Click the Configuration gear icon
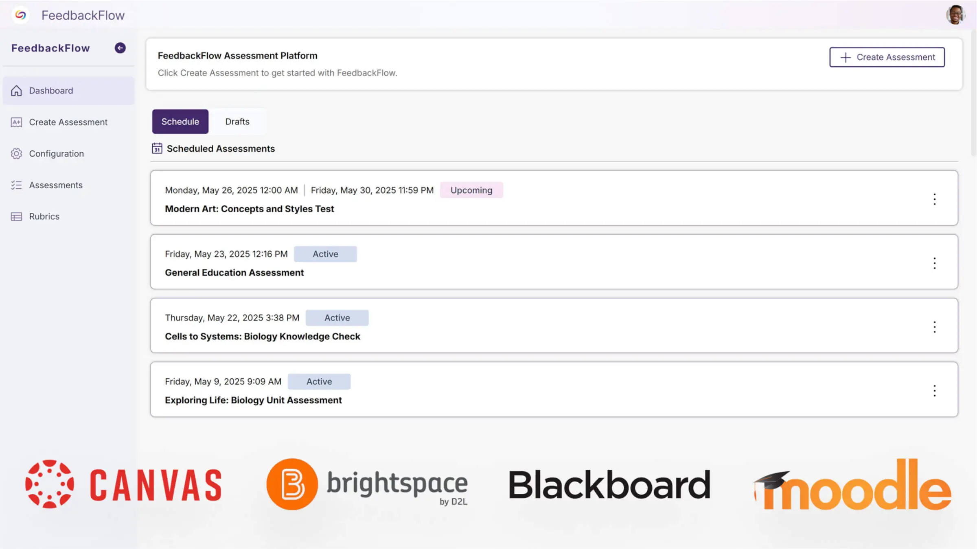 tap(16, 154)
